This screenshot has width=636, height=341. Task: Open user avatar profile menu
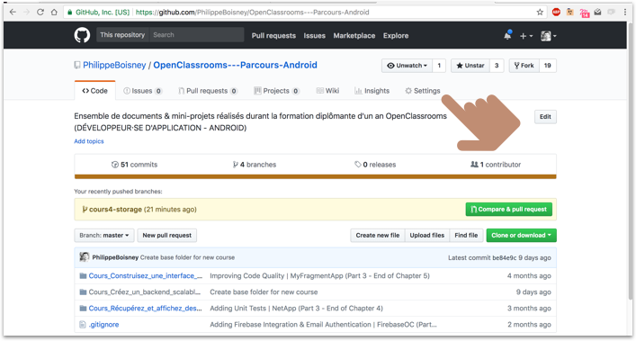click(549, 36)
